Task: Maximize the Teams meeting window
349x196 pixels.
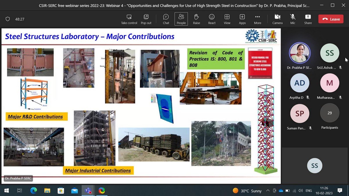Action: (x=332, y=5)
